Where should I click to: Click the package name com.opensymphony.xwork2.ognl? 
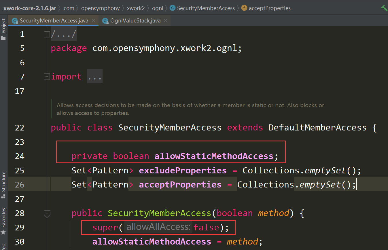tap(164, 48)
